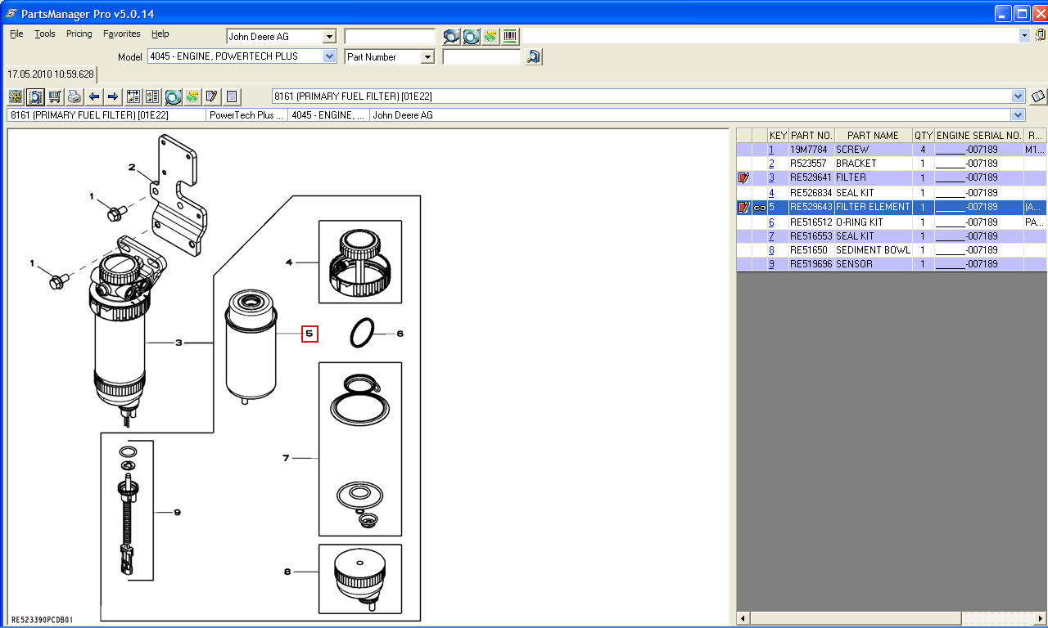Image resolution: width=1048 pixels, height=628 pixels.
Task: Click the KEY column header
Action: coord(778,136)
